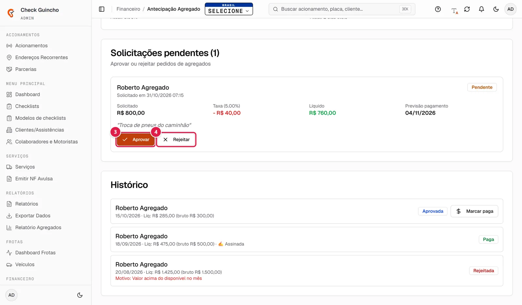
Task: Click the text size accessibility icon
Action: 454,11
